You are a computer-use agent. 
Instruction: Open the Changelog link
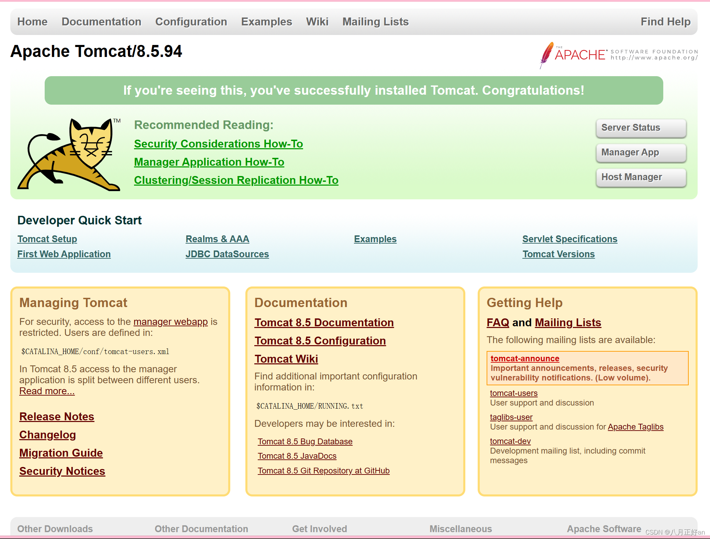click(47, 435)
